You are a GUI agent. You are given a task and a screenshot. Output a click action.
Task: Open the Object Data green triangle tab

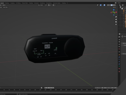point(119,66)
